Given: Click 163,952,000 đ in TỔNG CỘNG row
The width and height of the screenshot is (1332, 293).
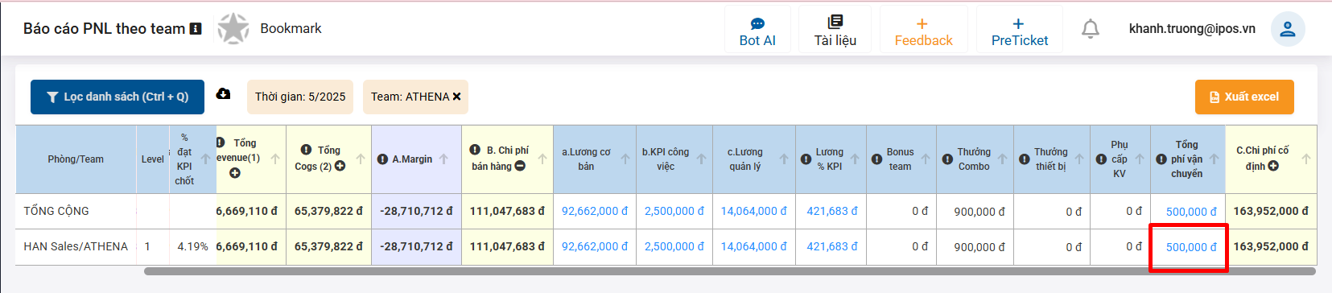Looking at the screenshot, I should (x=1271, y=211).
